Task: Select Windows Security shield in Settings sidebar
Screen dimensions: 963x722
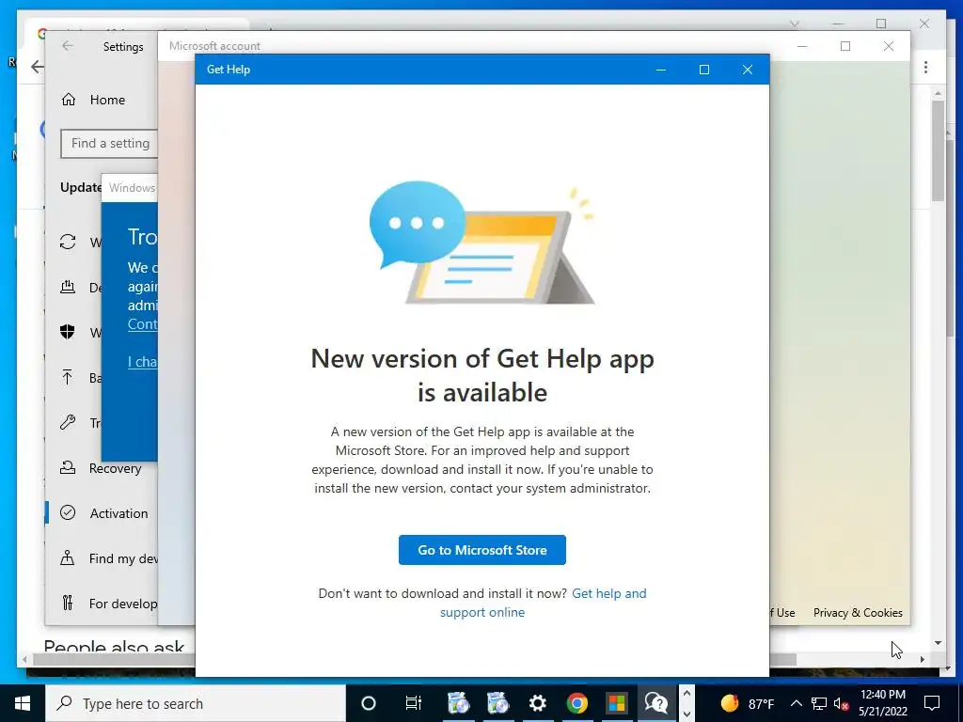Action: point(68,332)
